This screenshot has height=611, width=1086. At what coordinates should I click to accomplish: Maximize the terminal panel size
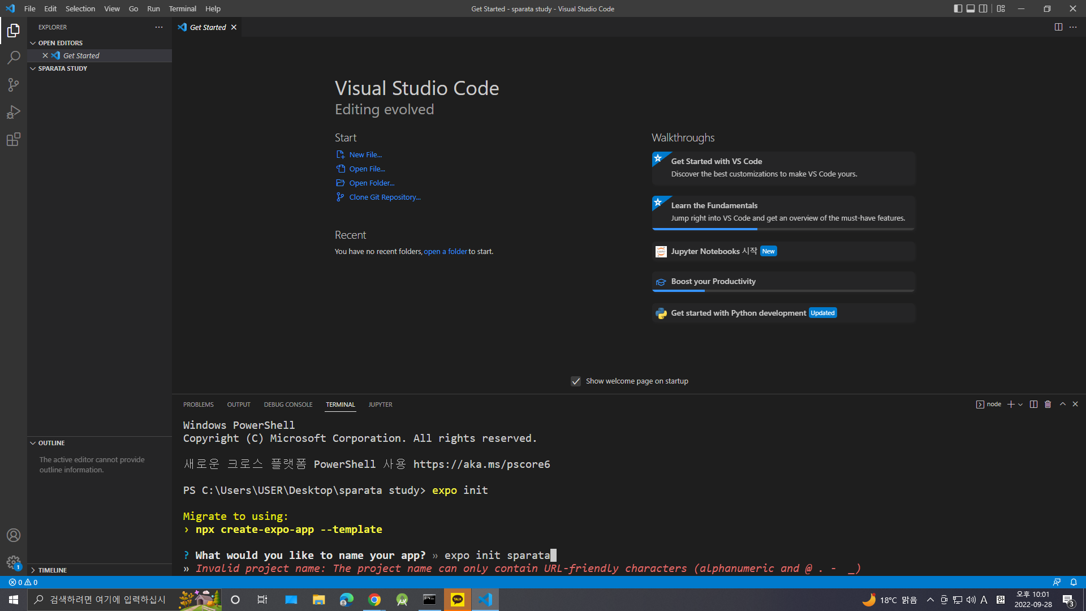(x=1063, y=405)
